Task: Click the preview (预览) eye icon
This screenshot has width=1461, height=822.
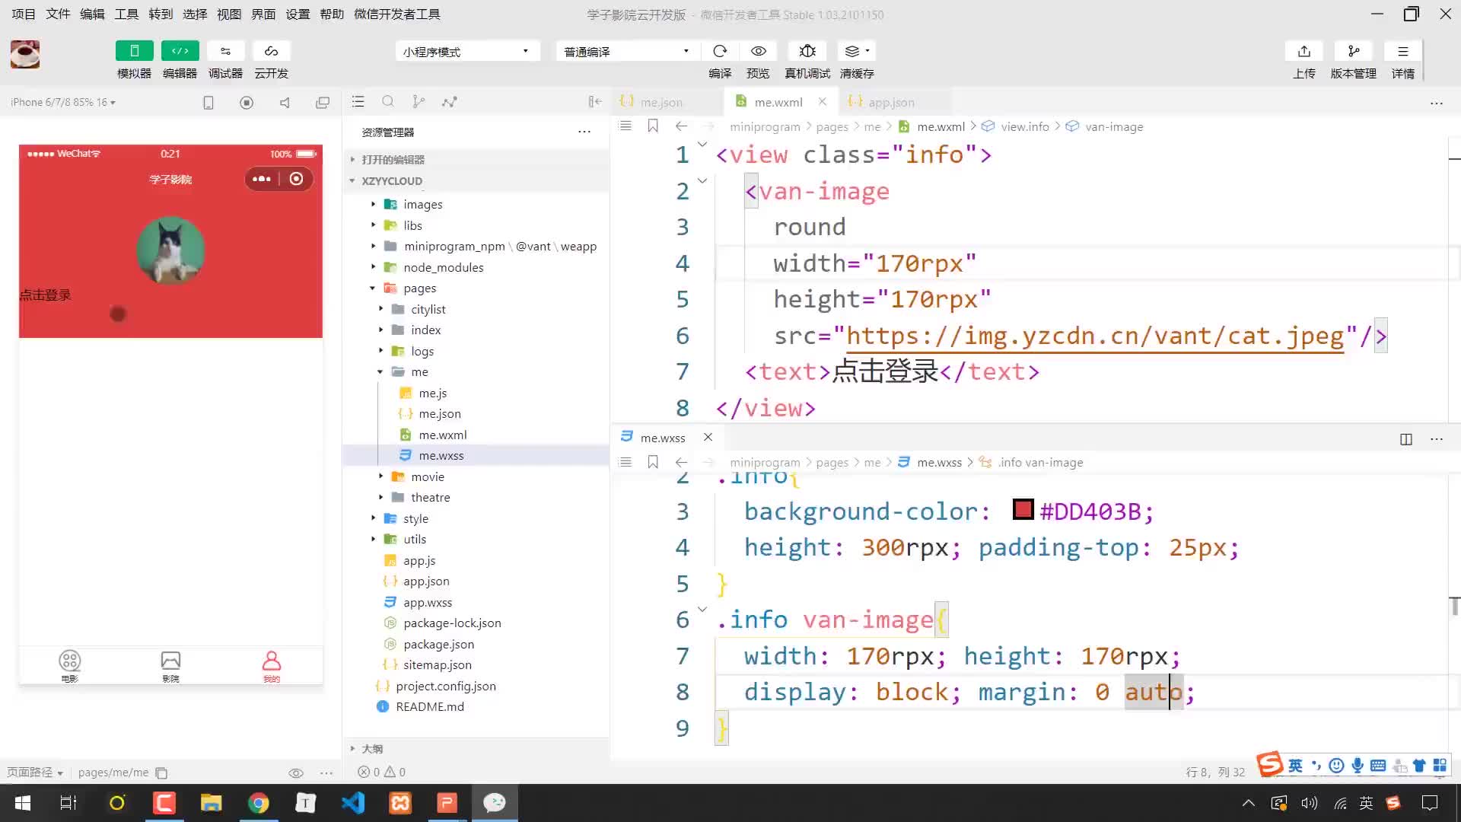Action: (758, 51)
